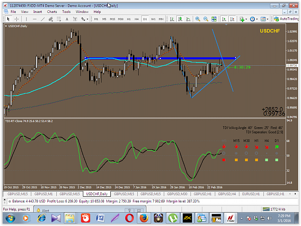Open the periods clock dropdown
Image resolution: width=301 pixels, height=226 pixels.
click(x=254, y=19)
